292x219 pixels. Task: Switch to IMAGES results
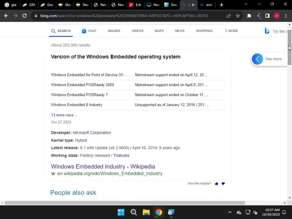(x=114, y=31)
